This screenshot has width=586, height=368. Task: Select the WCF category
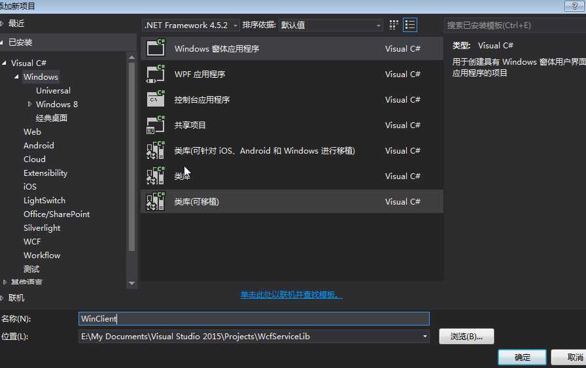click(32, 242)
